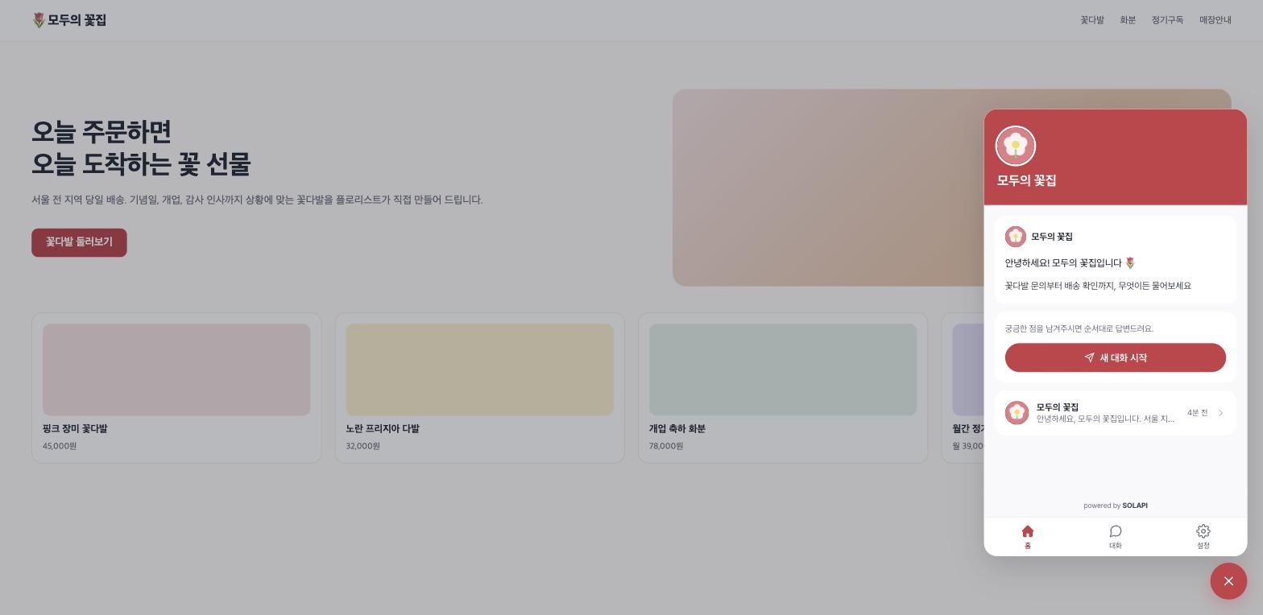Start a new chat with 새 대화 시작
The width and height of the screenshot is (1263, 615).
pos(1115,357)
